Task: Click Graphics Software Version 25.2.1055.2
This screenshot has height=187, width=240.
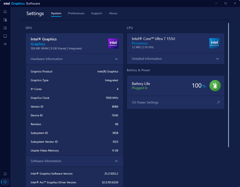Action: tap(111, 174)
